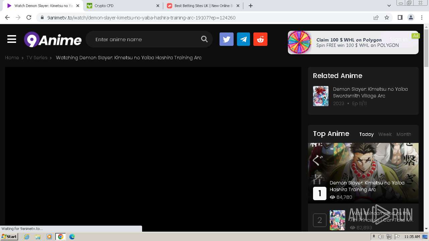Viewport: 429px width, 241px height.
Task: Click the 9Anime logo
Action: click(53, 39)
